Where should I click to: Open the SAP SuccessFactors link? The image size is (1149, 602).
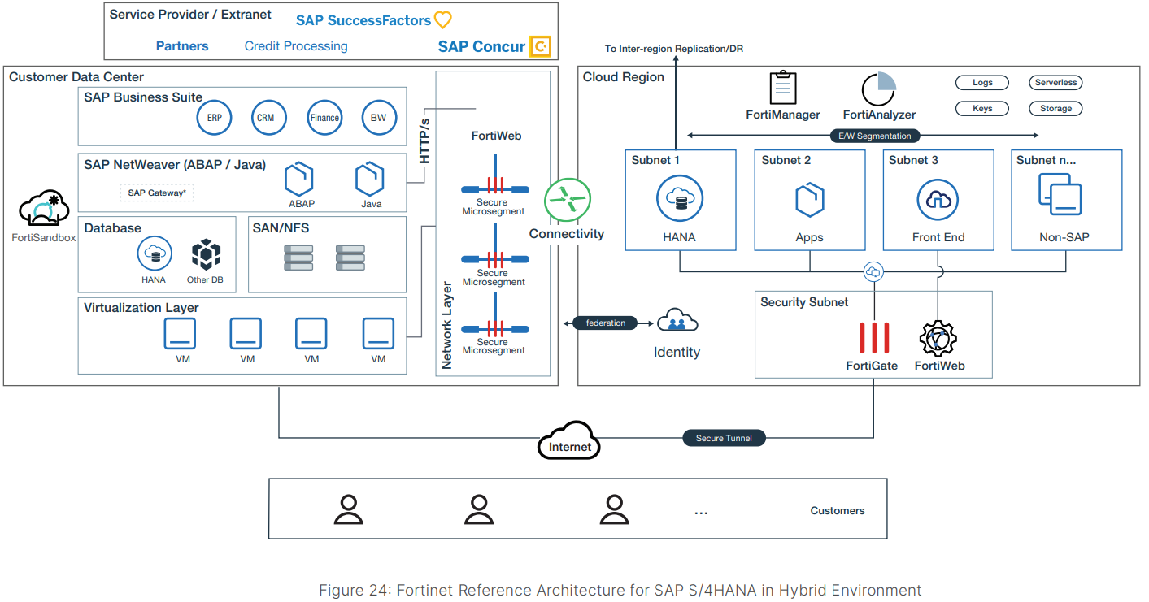pyautogui.click(x=364, y=19)
